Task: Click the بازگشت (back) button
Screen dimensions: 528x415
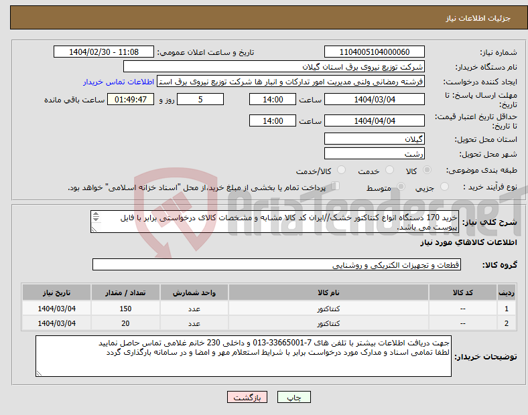Action: pos(247,397)
